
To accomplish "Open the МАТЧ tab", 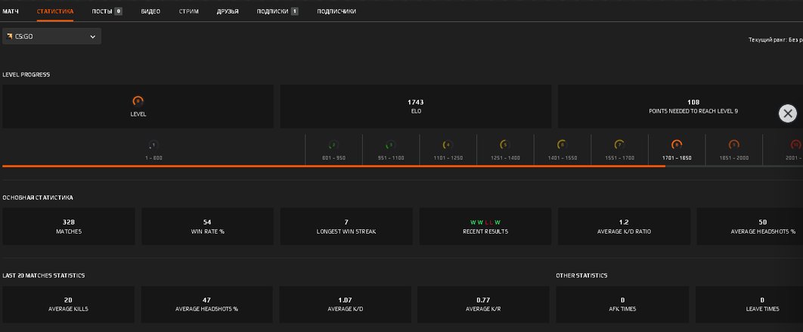I will (11, 11).
